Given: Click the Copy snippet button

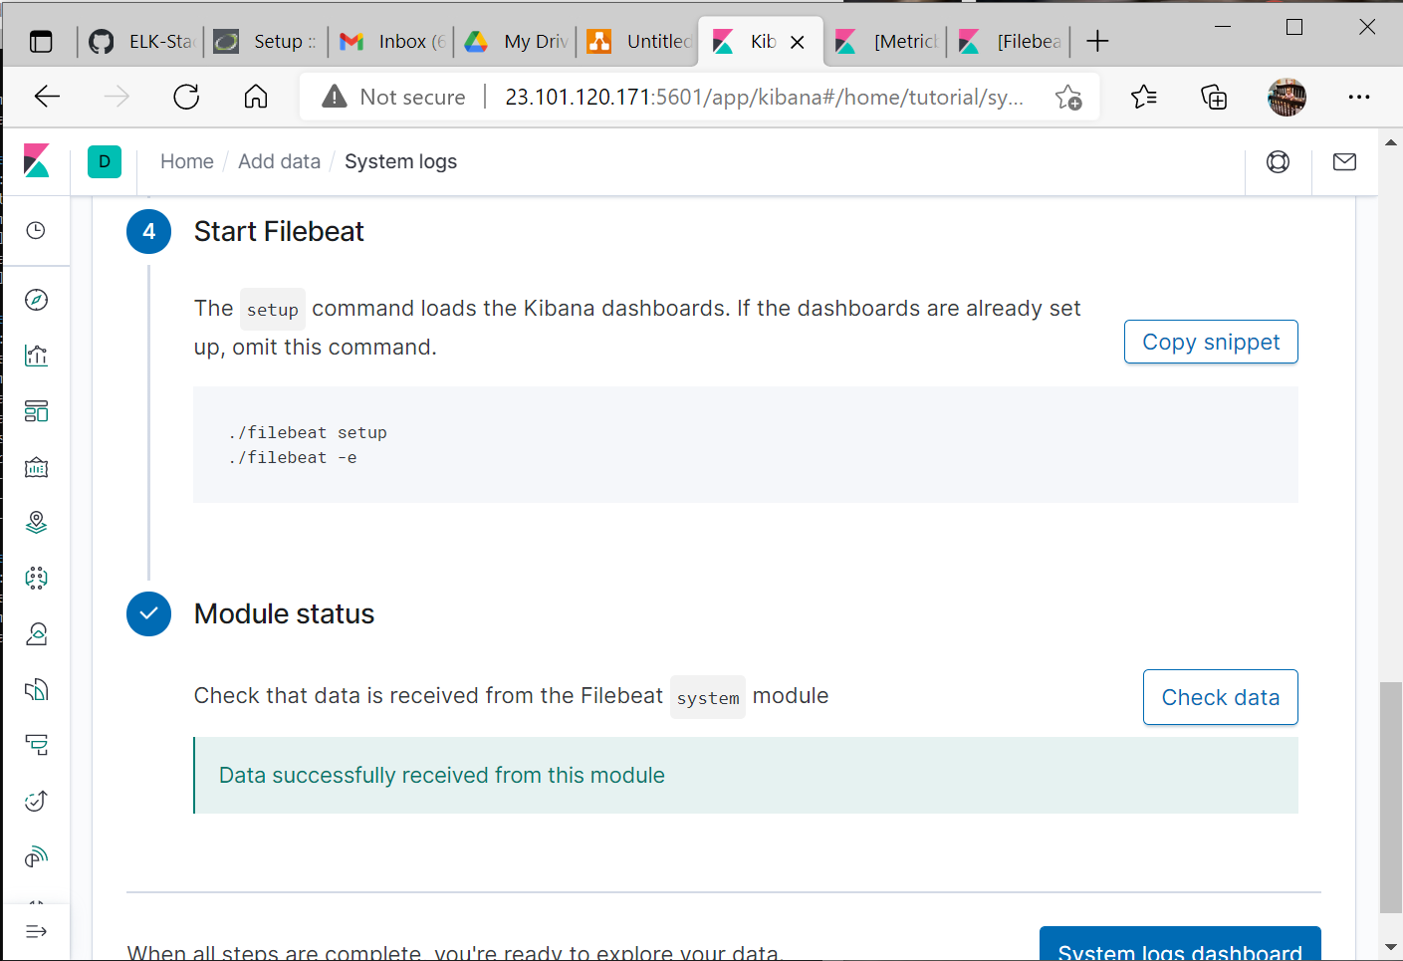Looking at the screenshot, I should pyautogui.click(x=1210, y=342).
